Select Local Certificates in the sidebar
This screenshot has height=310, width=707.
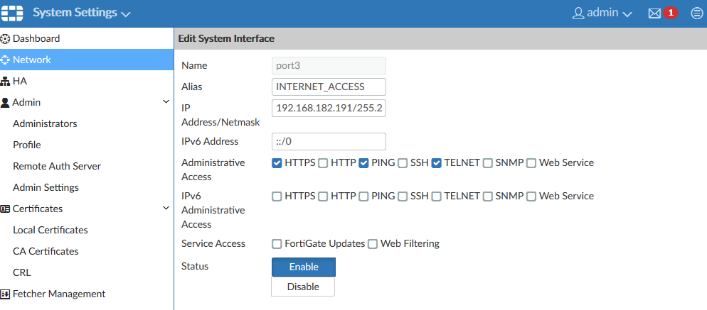51,230
